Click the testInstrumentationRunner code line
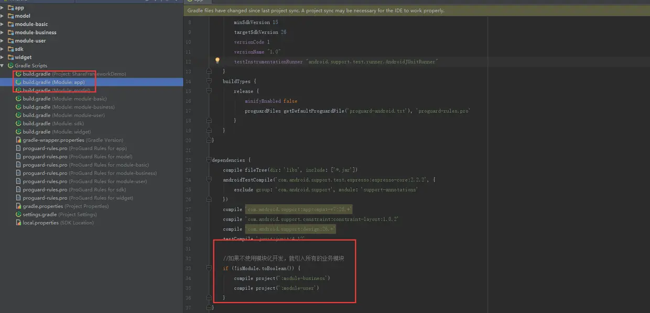The height and width of the screenshot is (313, 650). tap(335, 61)
